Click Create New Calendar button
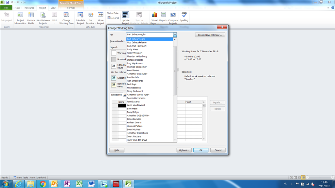This screenshot has height=188, width=335. [210, 35]
